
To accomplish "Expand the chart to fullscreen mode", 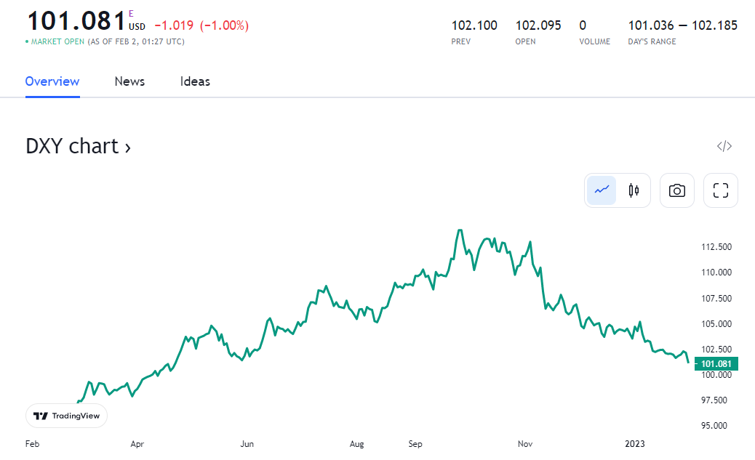I will [x=720, y=190].
